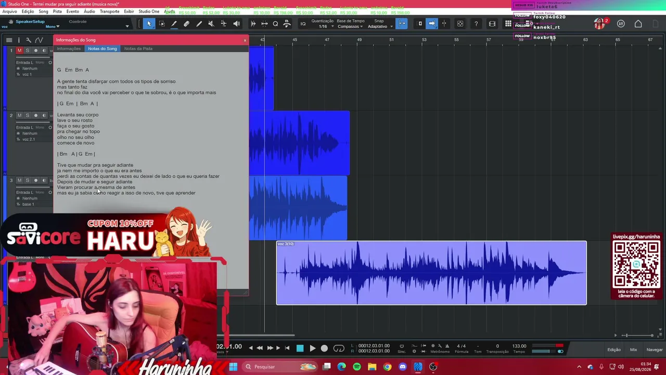The height and width of the screenshot is (375, 666).
Task: Toggle Mute on track 3
Action: coord(19,180)
